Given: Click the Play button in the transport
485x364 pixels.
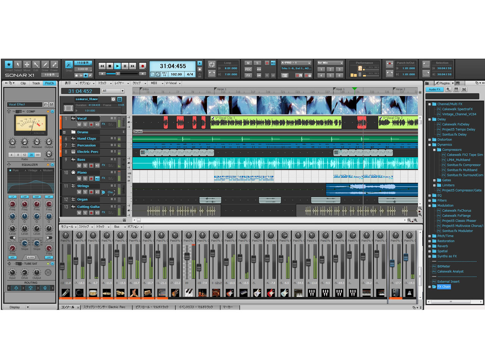Looking at the screenshot, I should (117, 66).
